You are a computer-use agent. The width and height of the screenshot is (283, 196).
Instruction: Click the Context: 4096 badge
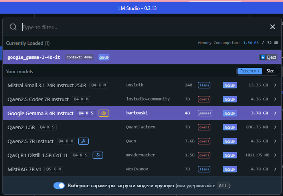click(x=79, y=57)
